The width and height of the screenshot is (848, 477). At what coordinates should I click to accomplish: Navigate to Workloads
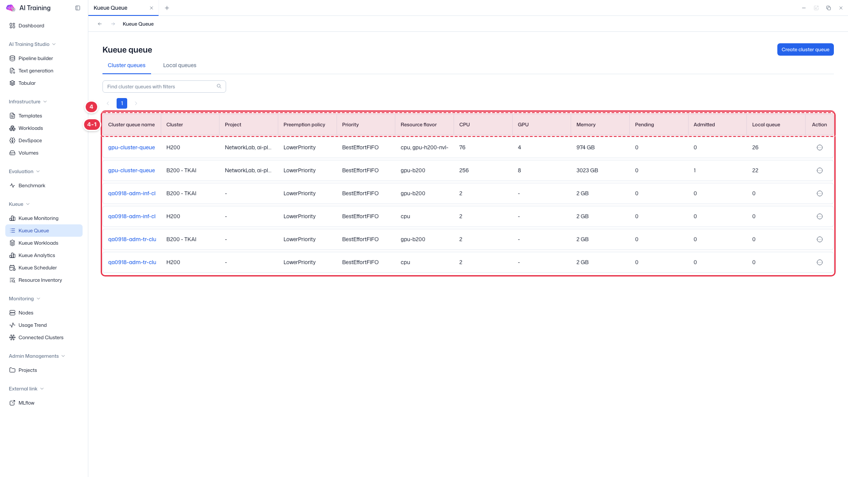pos(44,128)
